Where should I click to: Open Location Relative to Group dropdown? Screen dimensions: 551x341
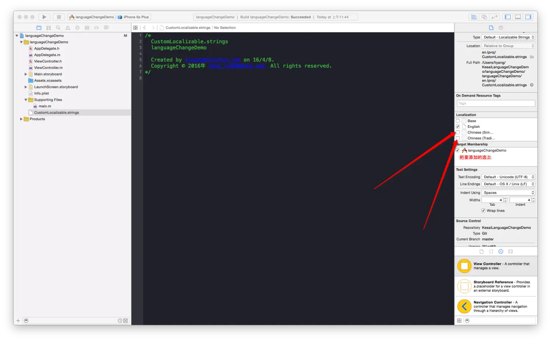(x=508, y=46)
